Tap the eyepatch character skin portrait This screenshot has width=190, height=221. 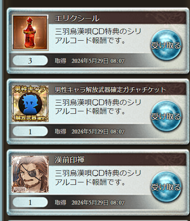30,174
